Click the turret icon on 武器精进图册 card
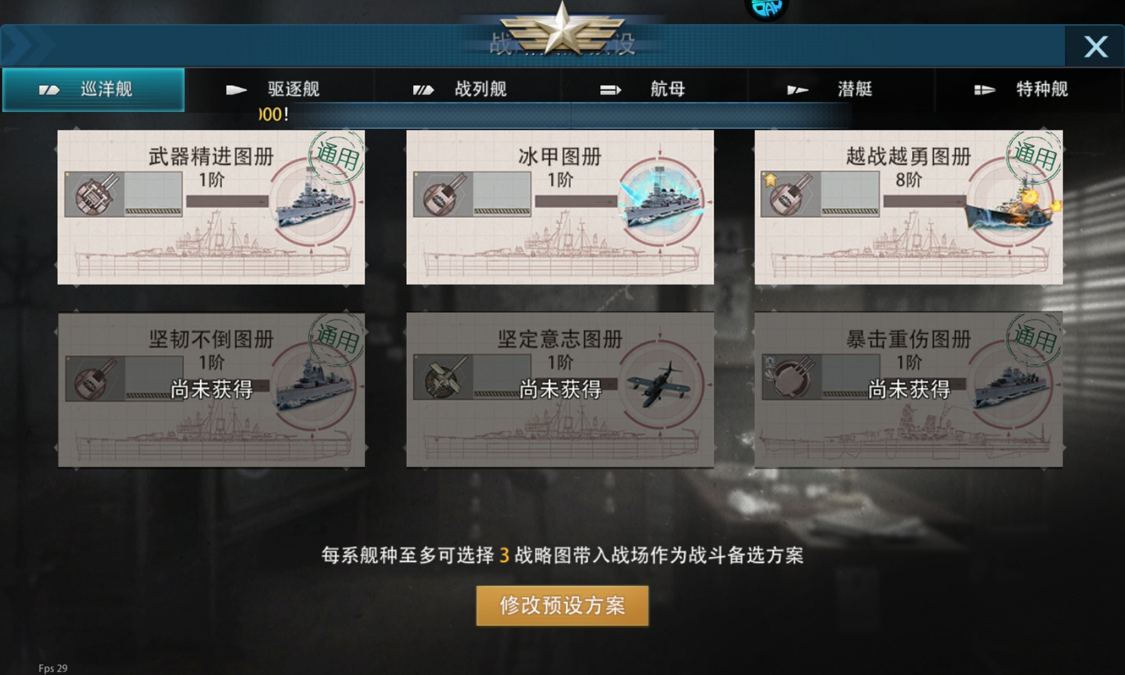 click(96, 194)
